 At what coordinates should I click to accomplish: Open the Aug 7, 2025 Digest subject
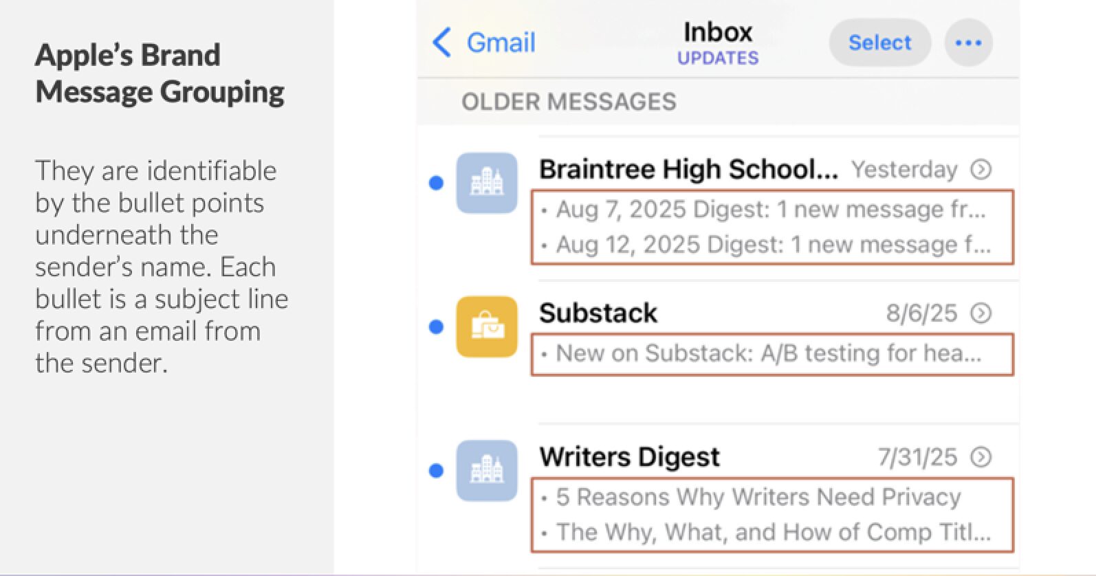coord(771,209)
